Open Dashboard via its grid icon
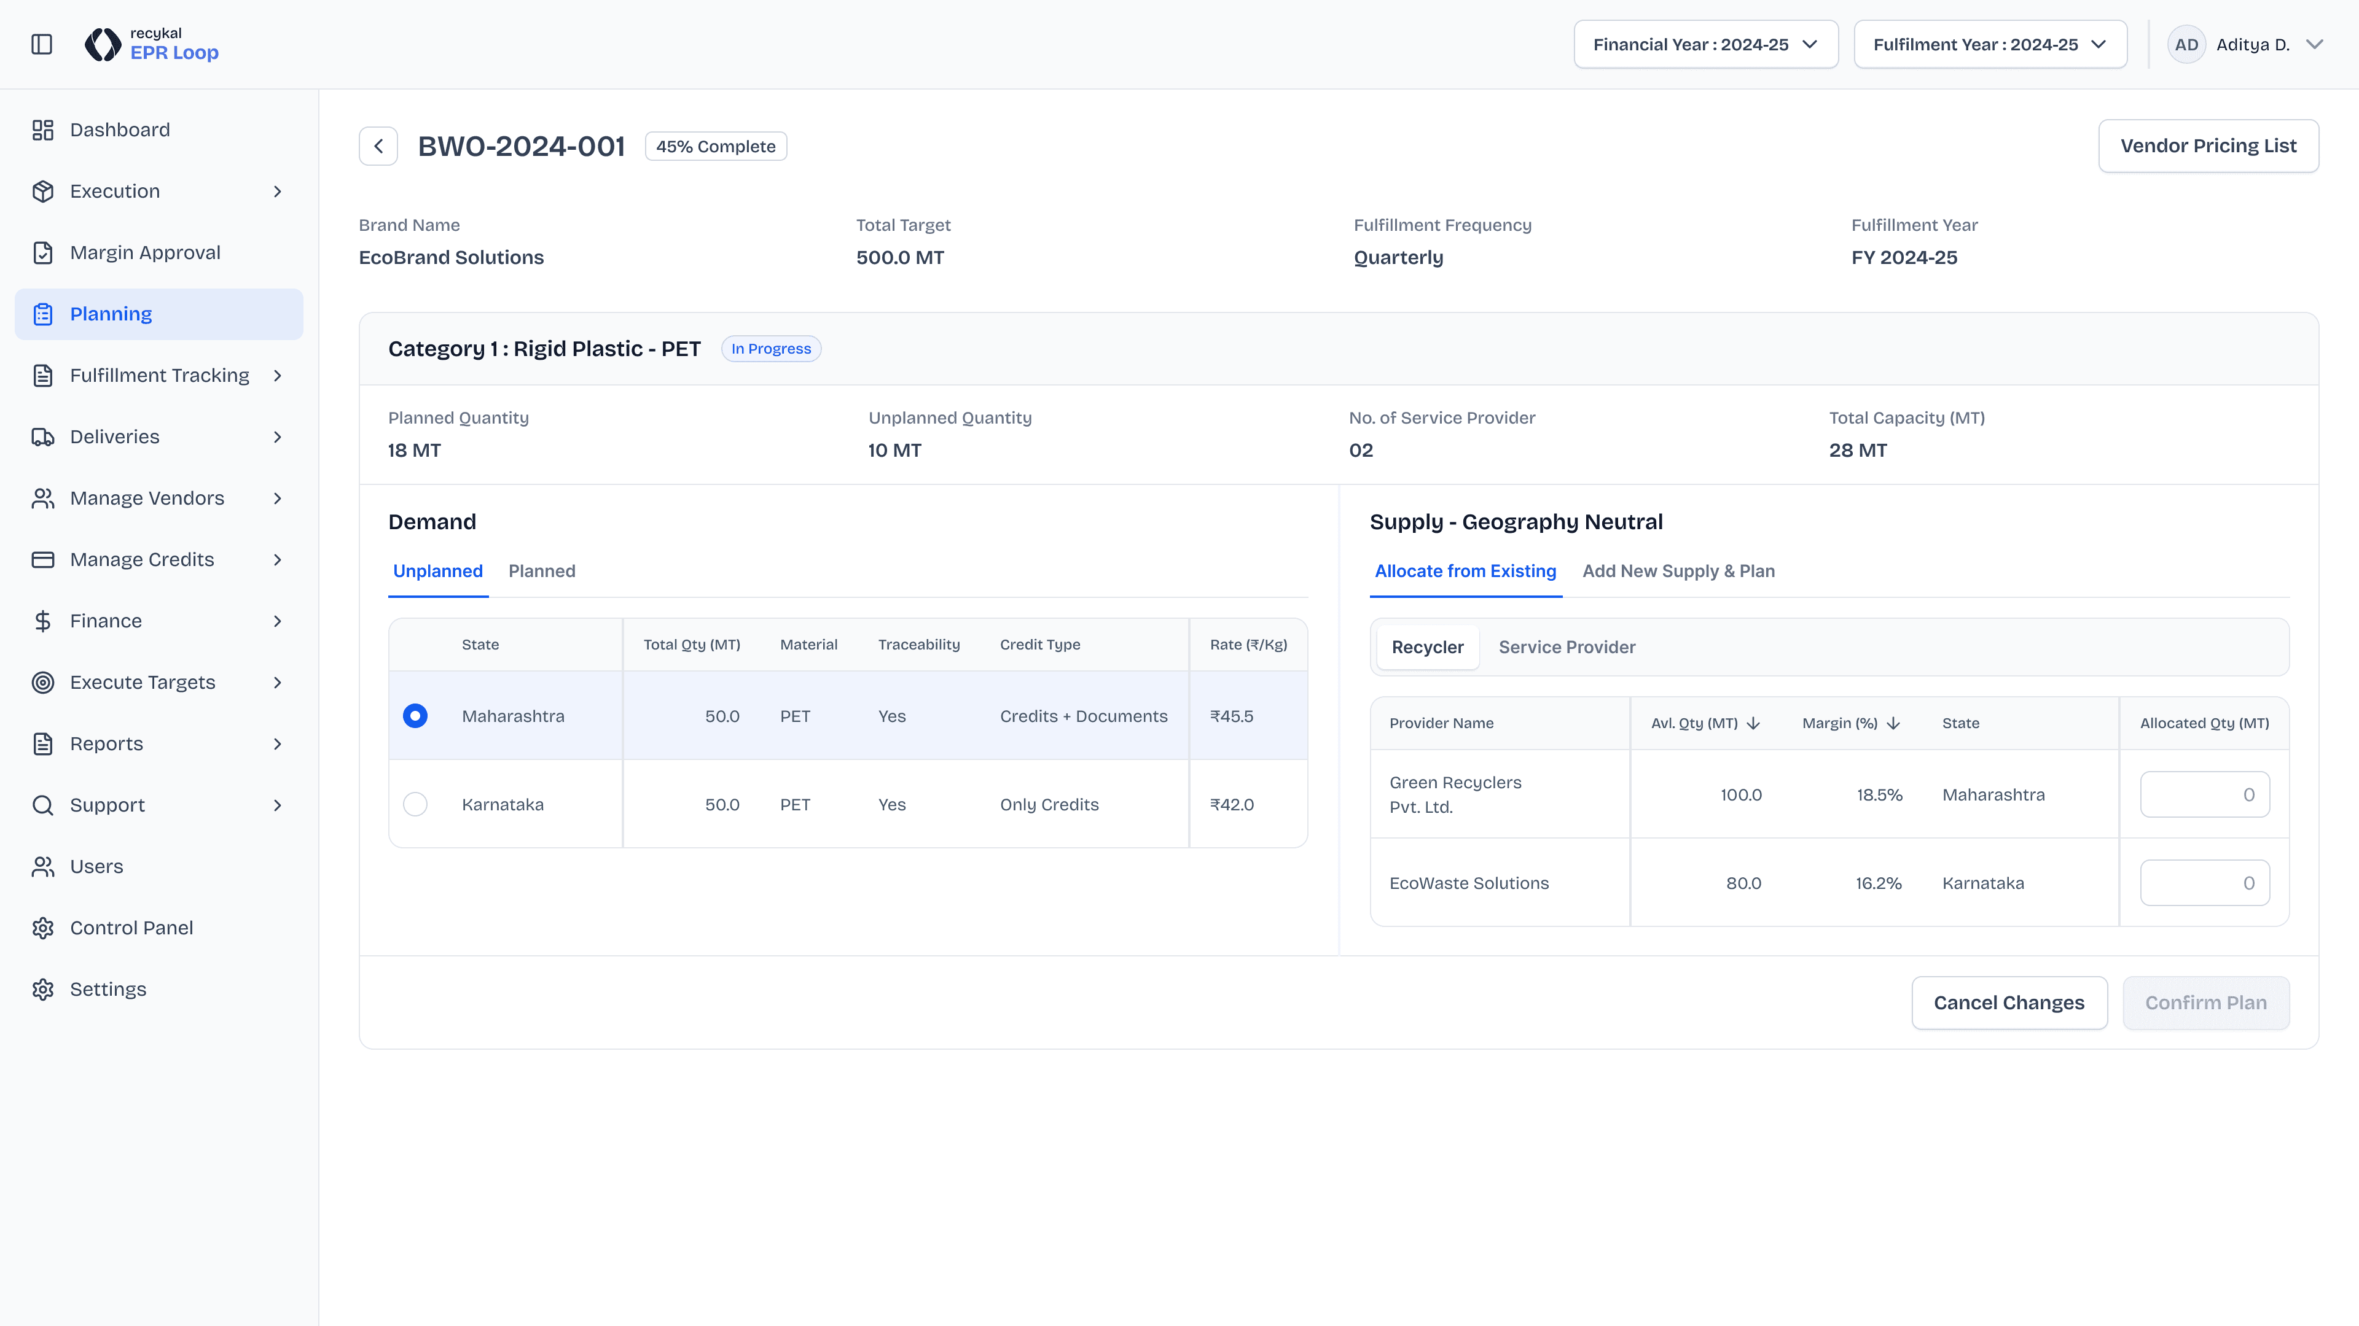The width and height of the screenshot is (2359, 1326). point(43,130)
